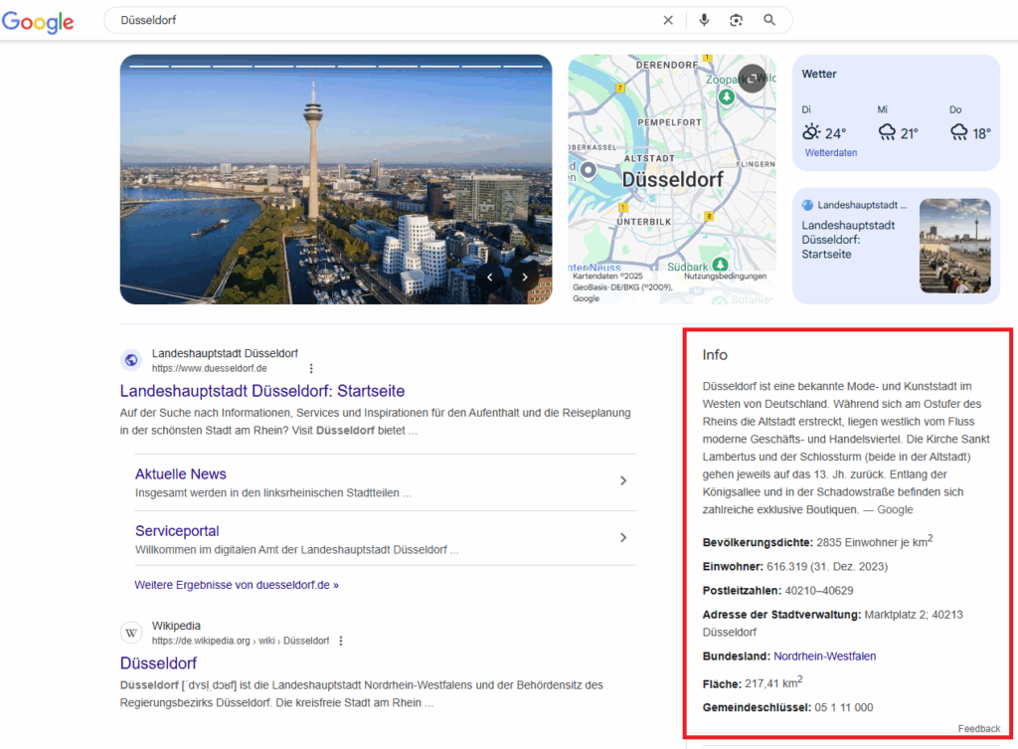The width and height of the screenshot is (1018, 749).
Task: Open the Landeshauptstadt Düsseldorf Startseite card
Action: 896,246
